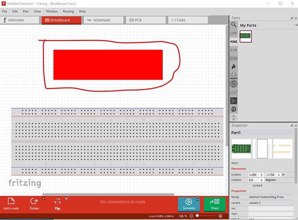Open the Part menu
This screenshot has height=220, width=298.
26,11
